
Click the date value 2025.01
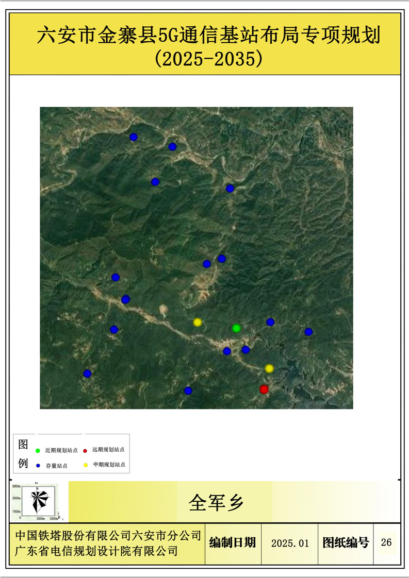pos(290,543)
